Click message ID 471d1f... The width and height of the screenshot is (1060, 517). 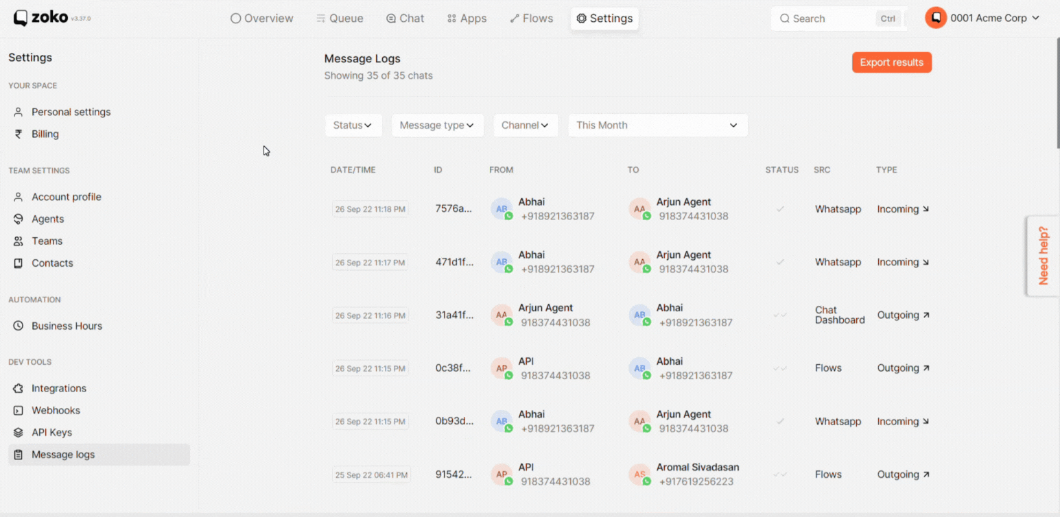(454, 262)
